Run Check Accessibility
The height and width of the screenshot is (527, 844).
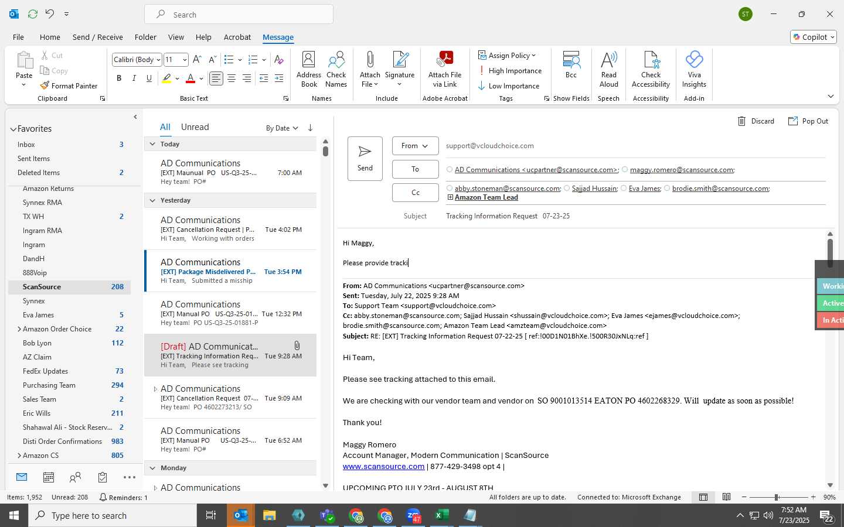point(651,69)
